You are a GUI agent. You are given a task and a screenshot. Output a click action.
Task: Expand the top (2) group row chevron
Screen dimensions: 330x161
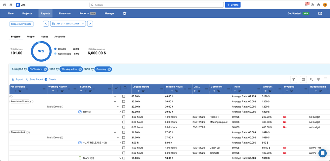point(115,96)
